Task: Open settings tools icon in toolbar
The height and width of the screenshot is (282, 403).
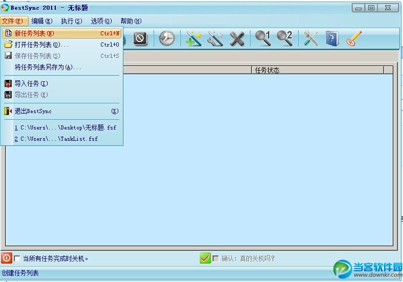Action: [310, 38]
